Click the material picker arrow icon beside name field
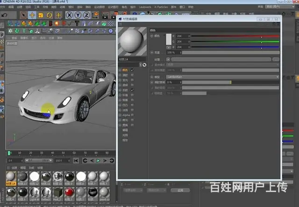 (x=144, y=65)
